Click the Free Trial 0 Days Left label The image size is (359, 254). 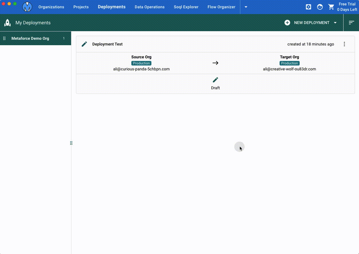[347, 7]
